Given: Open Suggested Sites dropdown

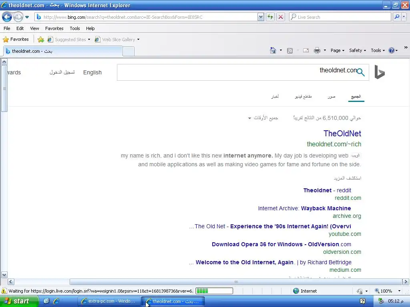Looking at the screenshot, I should 69,40.
